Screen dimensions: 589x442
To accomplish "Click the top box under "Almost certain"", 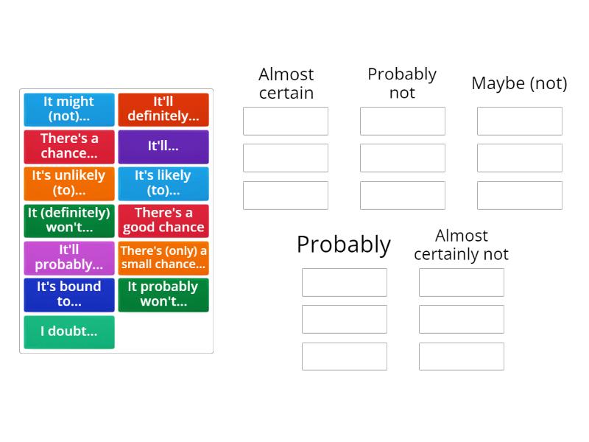I will tap(285, 121).
